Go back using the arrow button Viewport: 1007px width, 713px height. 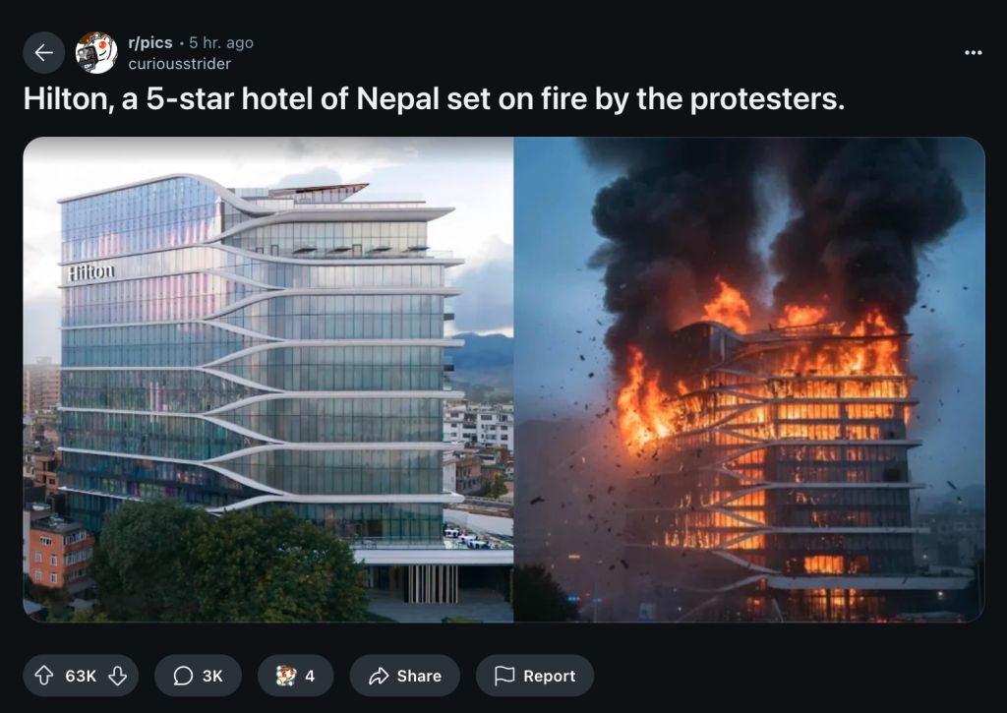pos(43,53)
